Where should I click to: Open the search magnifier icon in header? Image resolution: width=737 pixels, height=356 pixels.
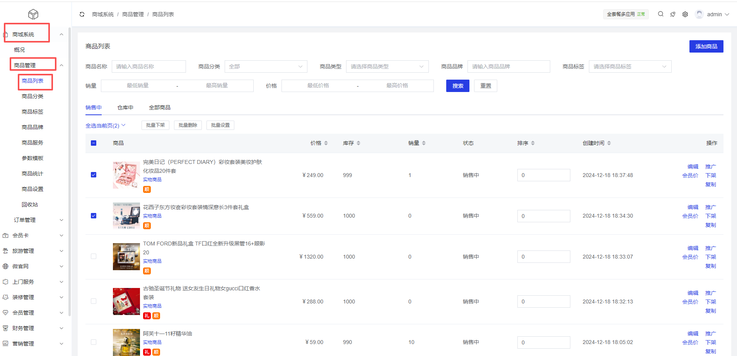(661, 14)
